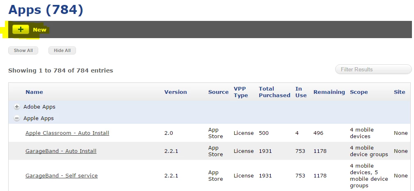Image resolution: width=414 pixels, height=191 pixels.
Task: Sort by In Use column header
Action: click(301, 92)
